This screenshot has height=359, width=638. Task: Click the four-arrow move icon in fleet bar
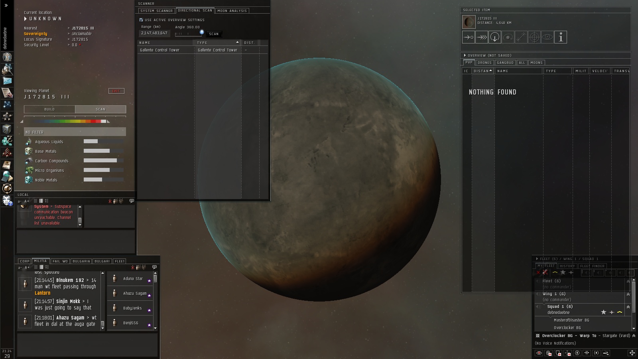click(632, 353)
